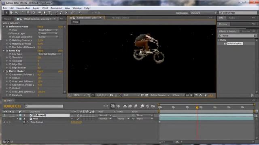Enable Draft 3D in timeline
This screenshot has width=259, height=145.
click(x=118, y=106)
